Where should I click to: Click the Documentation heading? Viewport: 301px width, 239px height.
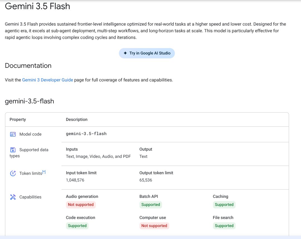pos(28,66)
